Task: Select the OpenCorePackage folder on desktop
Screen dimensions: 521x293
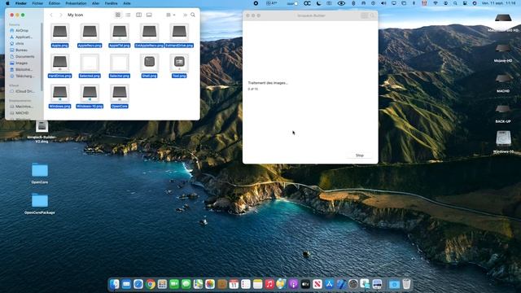Action: [40, 200]
